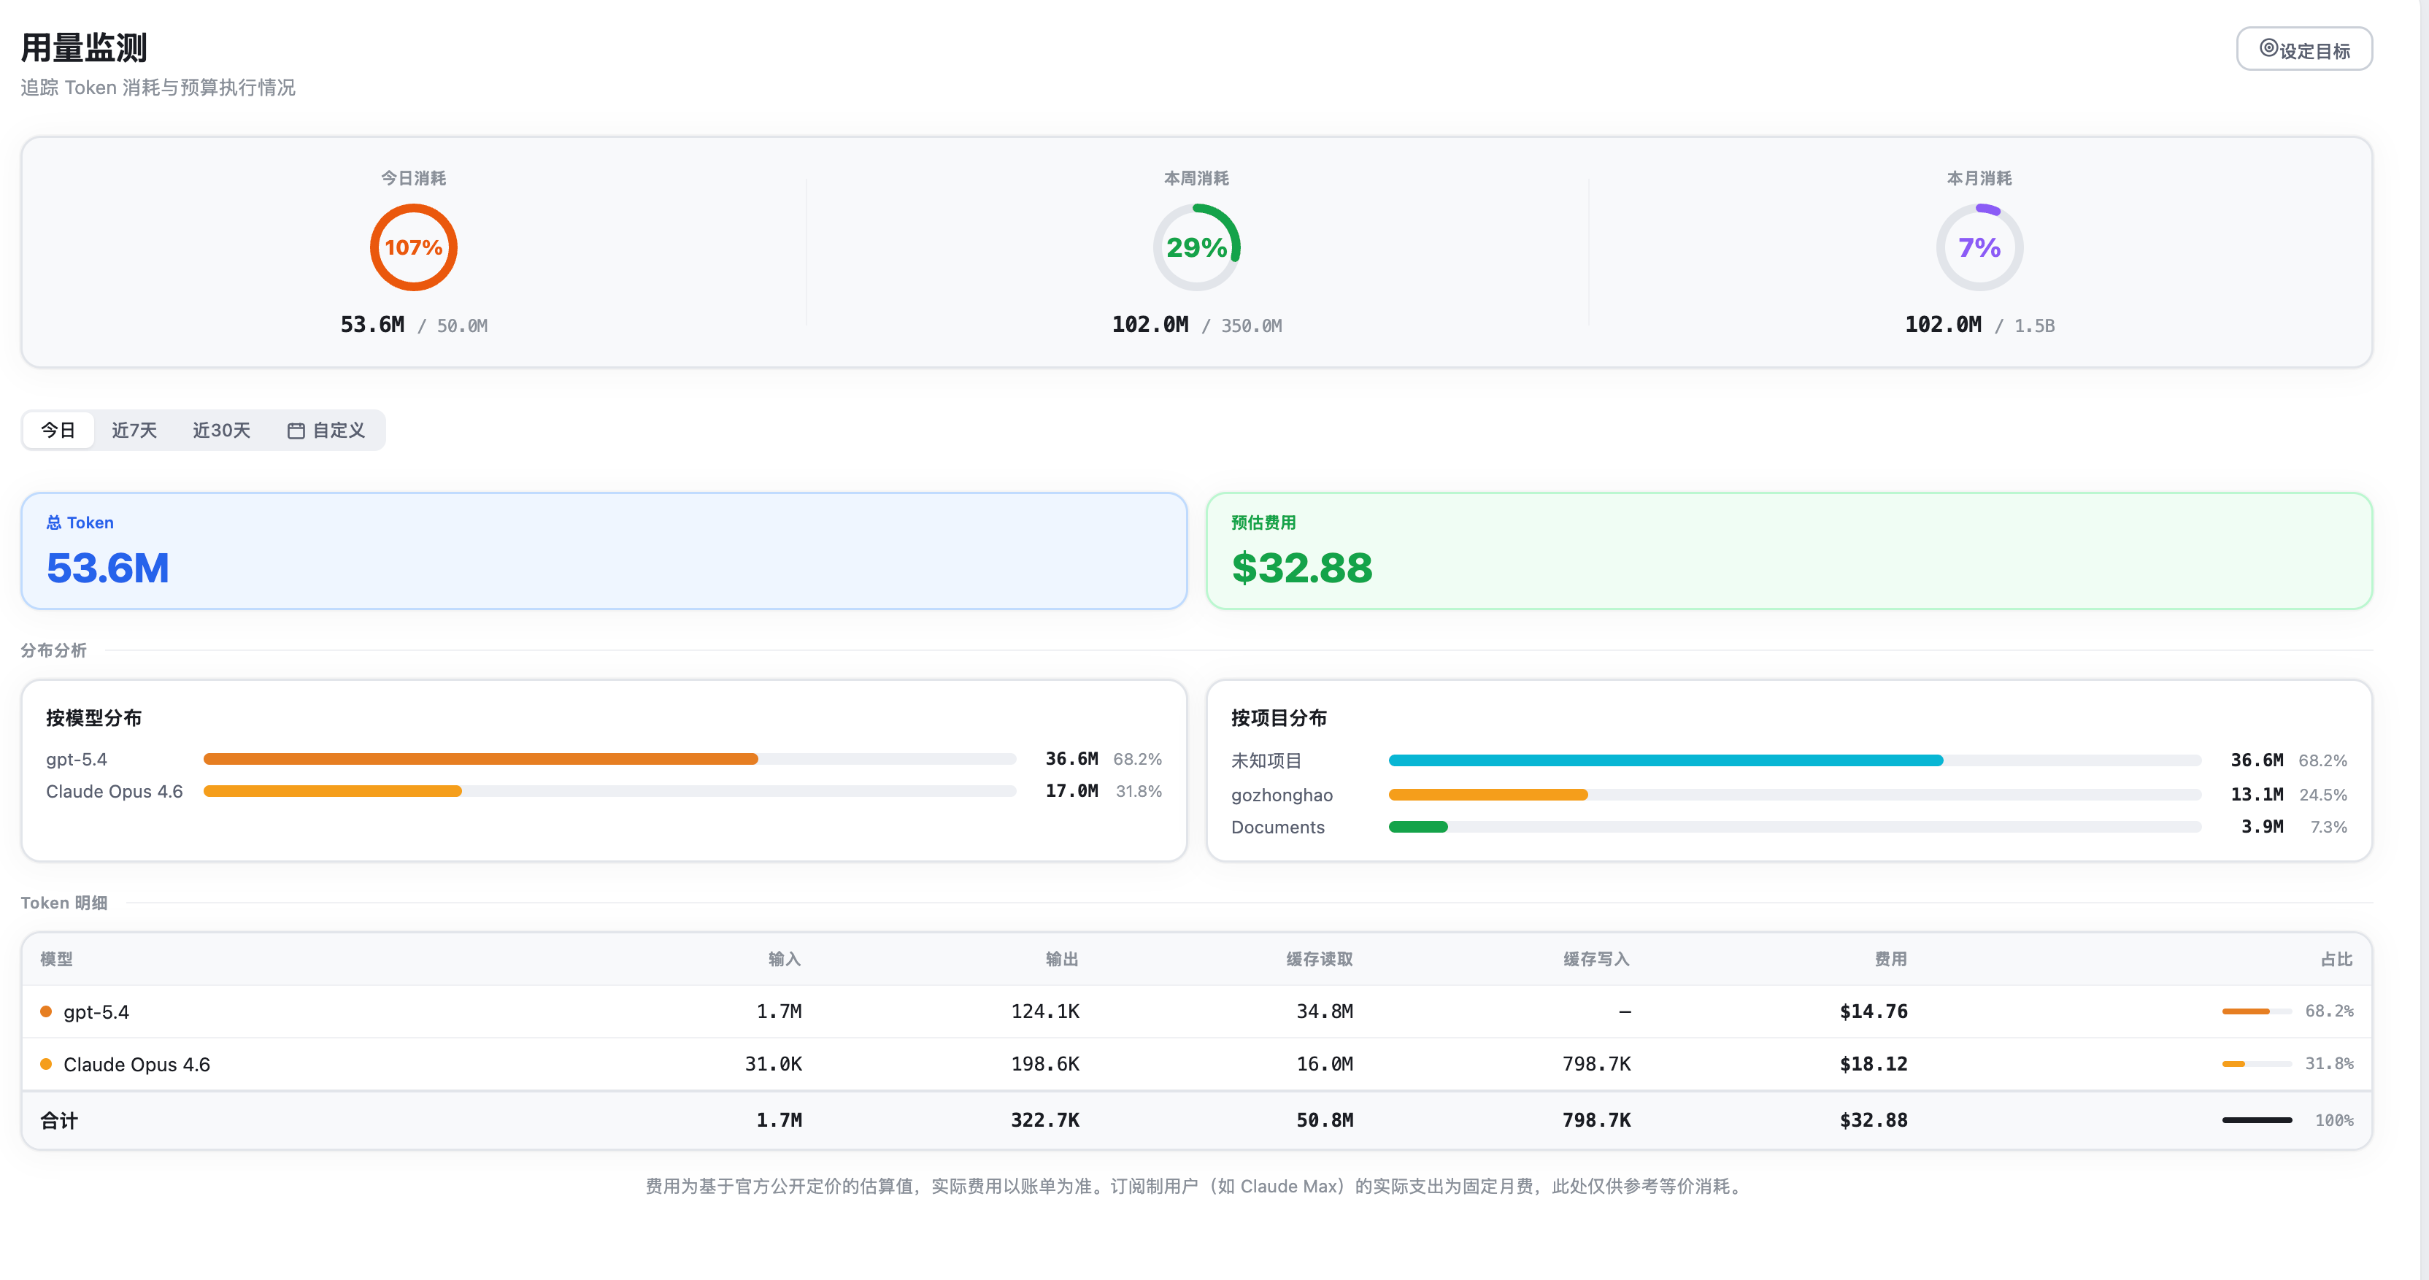
Task: Click the green Documents project bar
Action: point(1418,827)
